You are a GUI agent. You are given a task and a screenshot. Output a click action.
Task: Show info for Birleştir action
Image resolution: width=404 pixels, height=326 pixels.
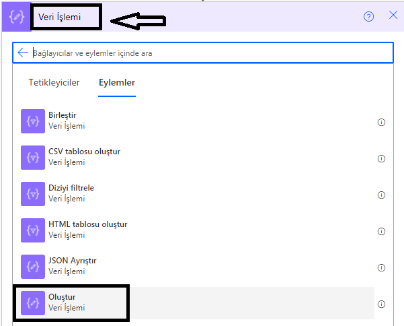381,122
